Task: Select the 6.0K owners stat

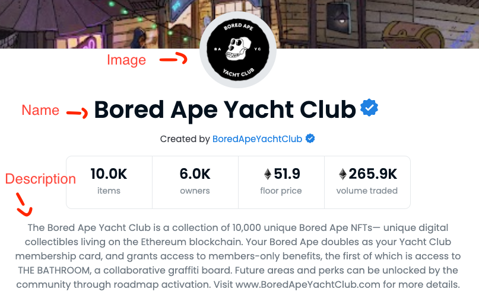Action: (195, 182)
